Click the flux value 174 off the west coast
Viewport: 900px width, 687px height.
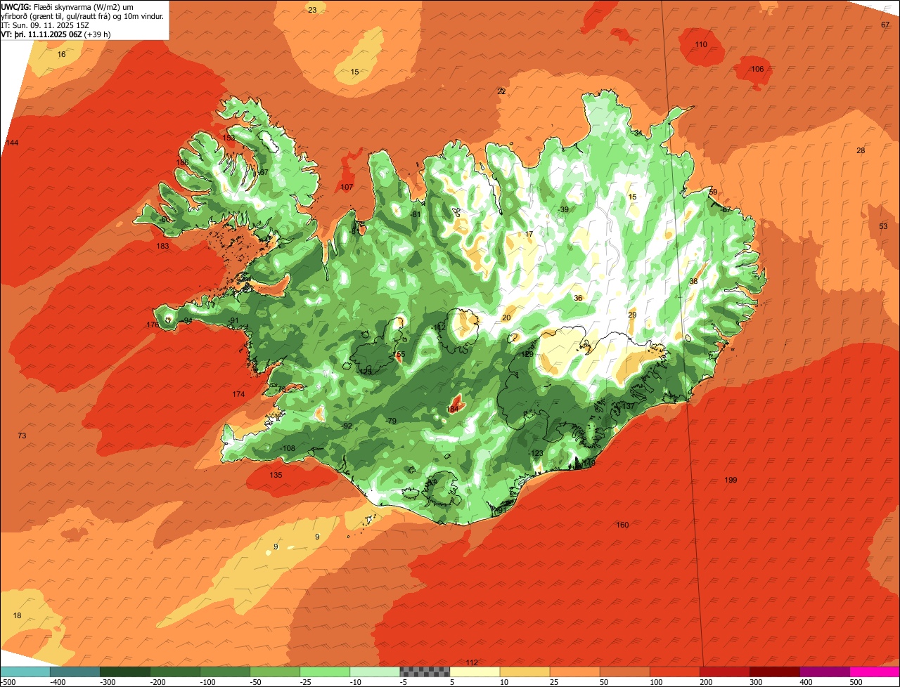point(238,395)
